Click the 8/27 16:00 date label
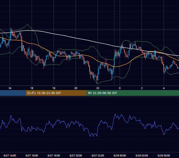This screenshot has width=179, height=158. pos(32,155)
